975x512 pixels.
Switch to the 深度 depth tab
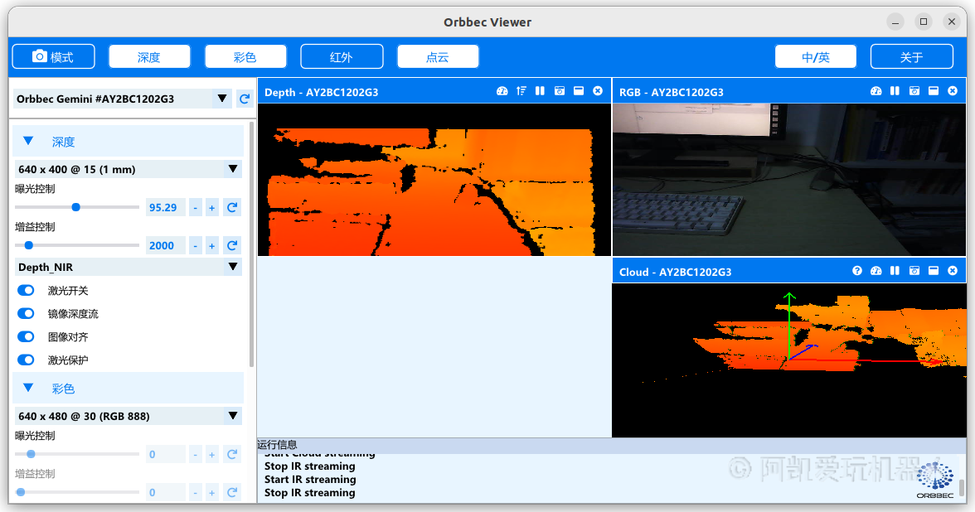coord(149,56)
